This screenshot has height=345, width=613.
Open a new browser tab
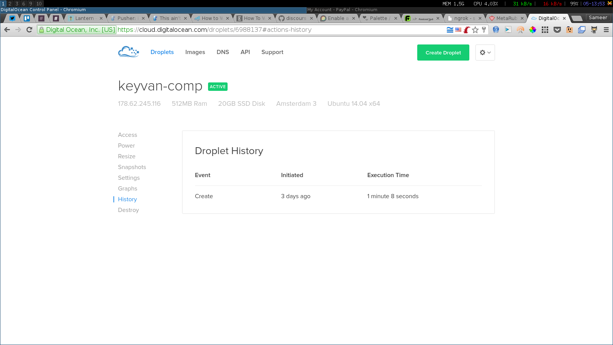tap(577, 18)
